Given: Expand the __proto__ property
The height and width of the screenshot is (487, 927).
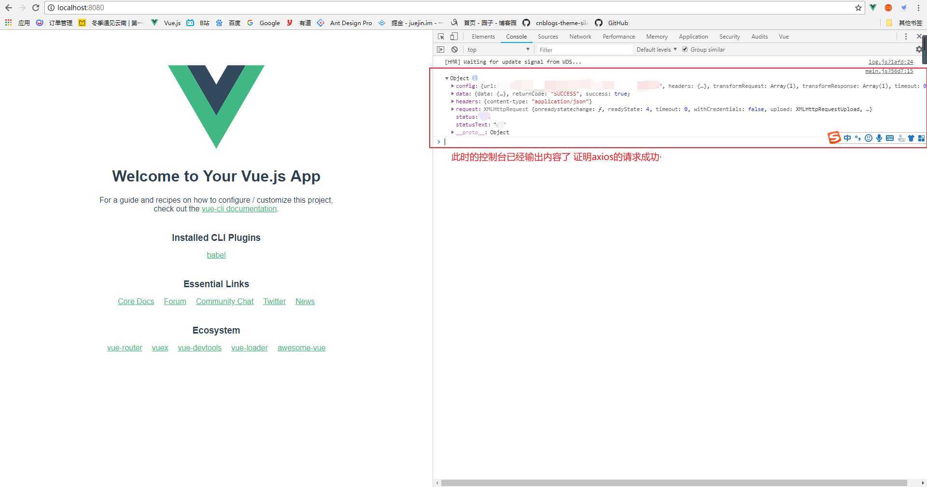Looking at the screenshot, I should pos(453,132).
